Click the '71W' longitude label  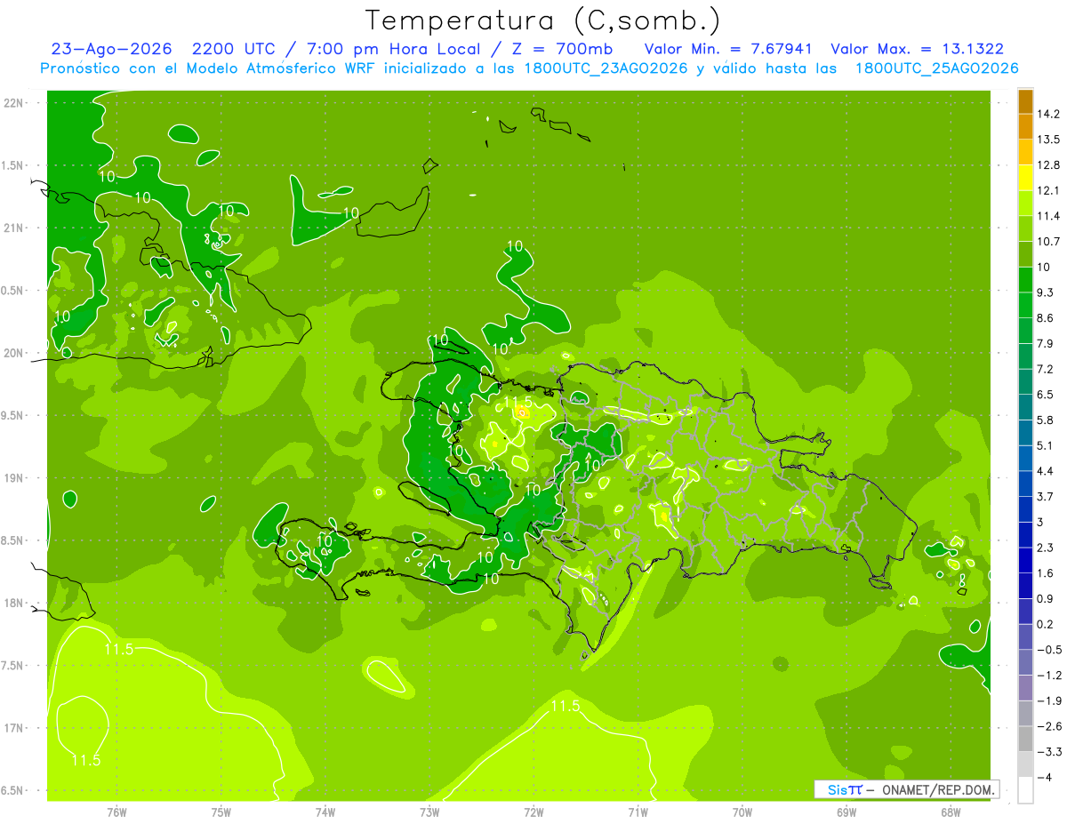(638, 812)
